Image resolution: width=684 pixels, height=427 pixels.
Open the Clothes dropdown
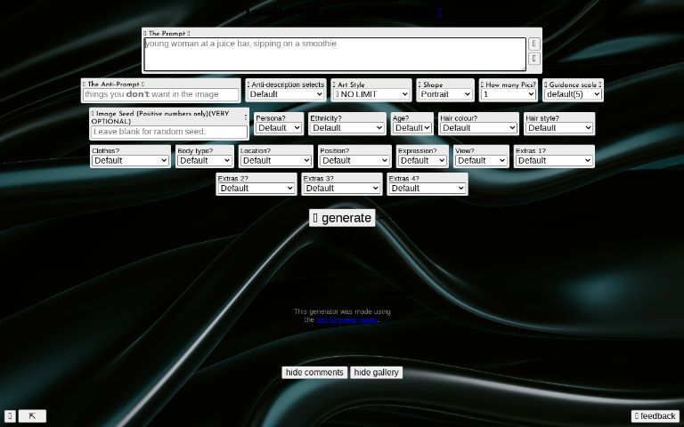click(130, 161)
